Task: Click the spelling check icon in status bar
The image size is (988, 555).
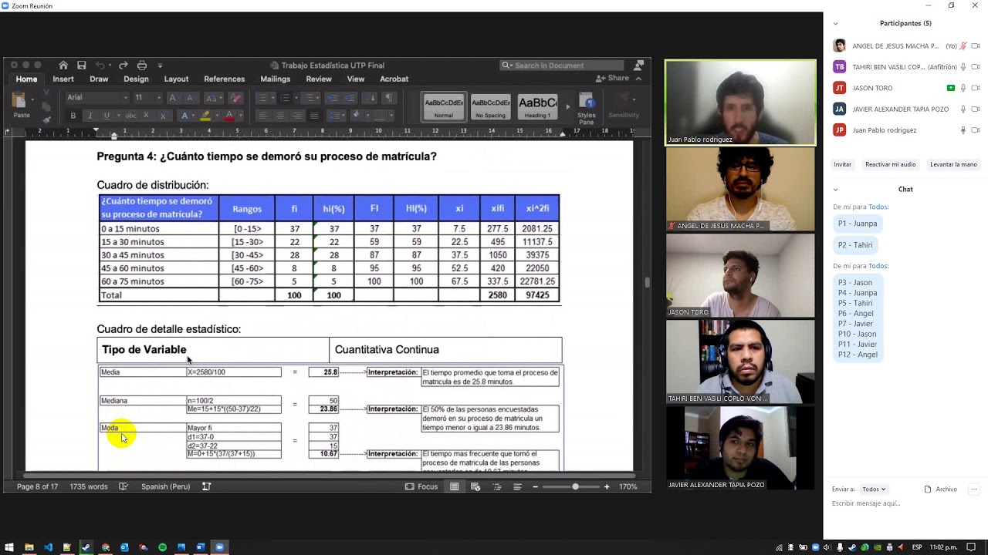Action: pyautogui.click(x=123, y=486)
